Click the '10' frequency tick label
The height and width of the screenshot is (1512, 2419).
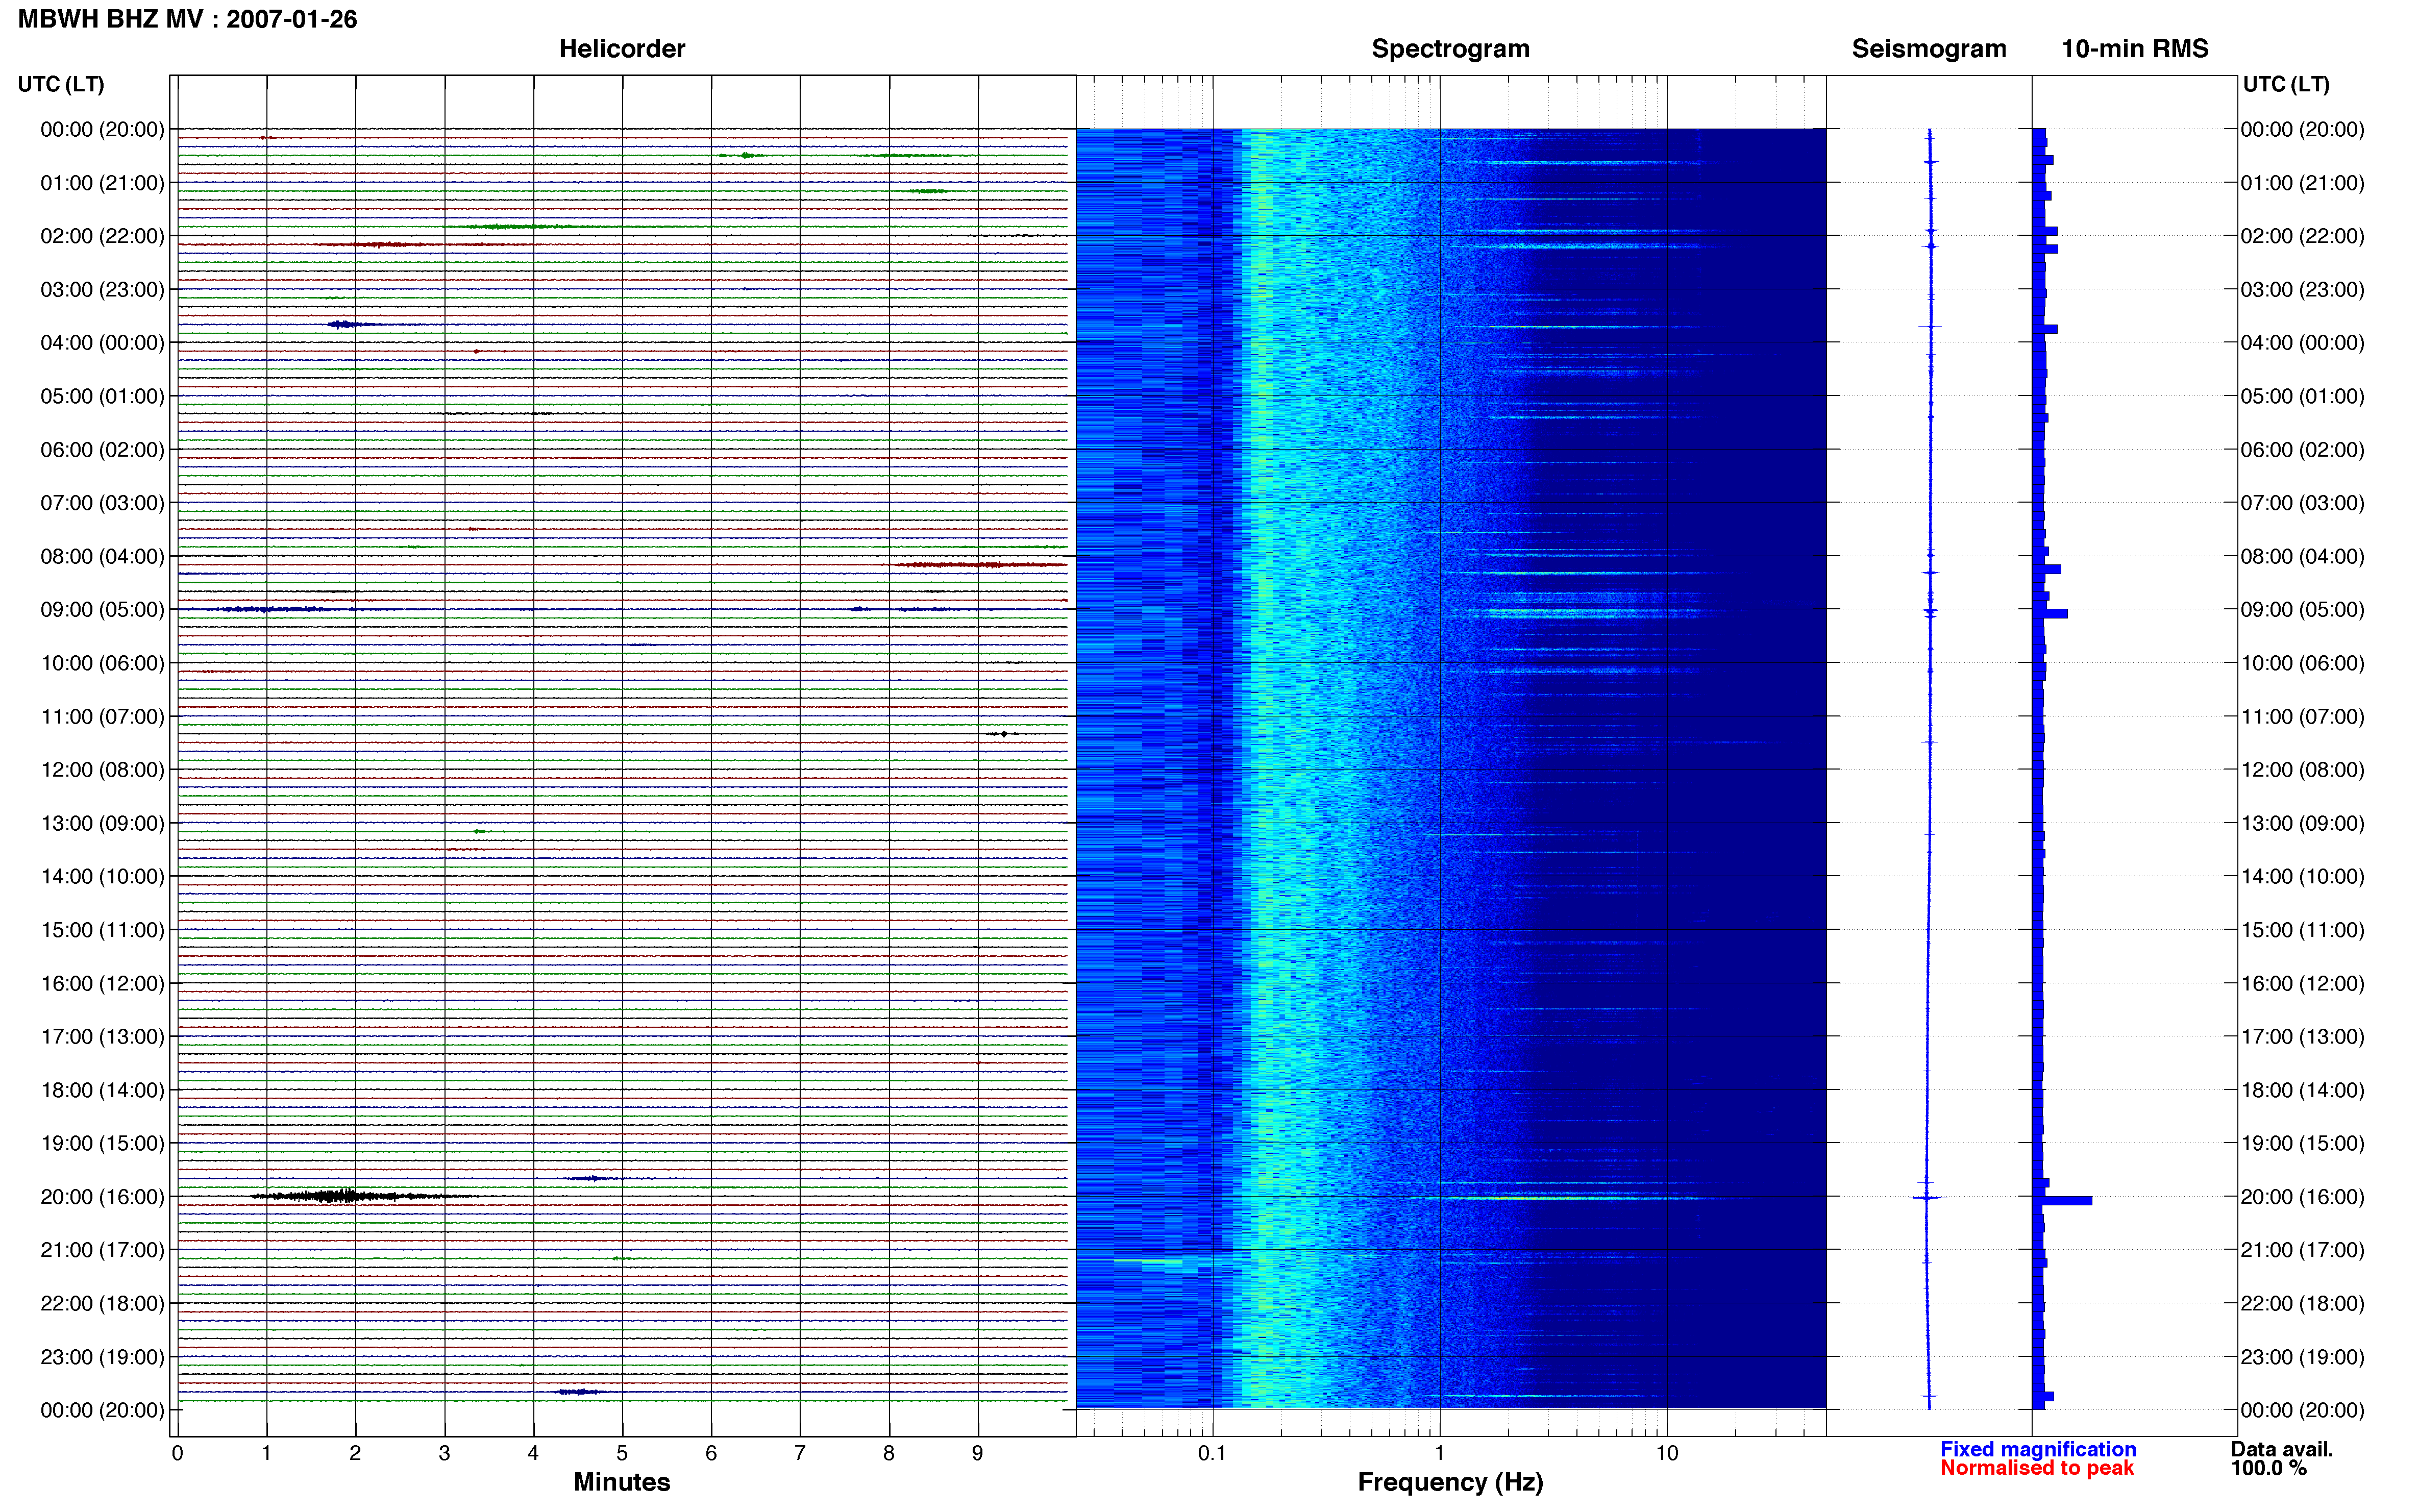pos(1667,1453)
